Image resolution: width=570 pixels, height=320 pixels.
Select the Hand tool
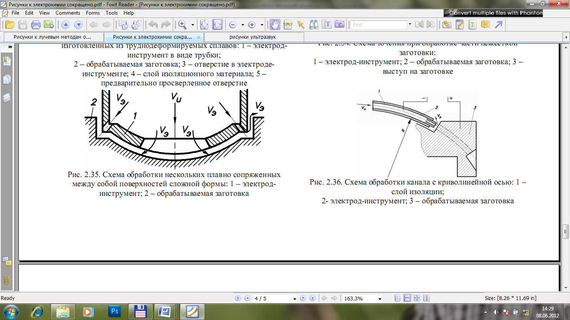pos(275,25)
